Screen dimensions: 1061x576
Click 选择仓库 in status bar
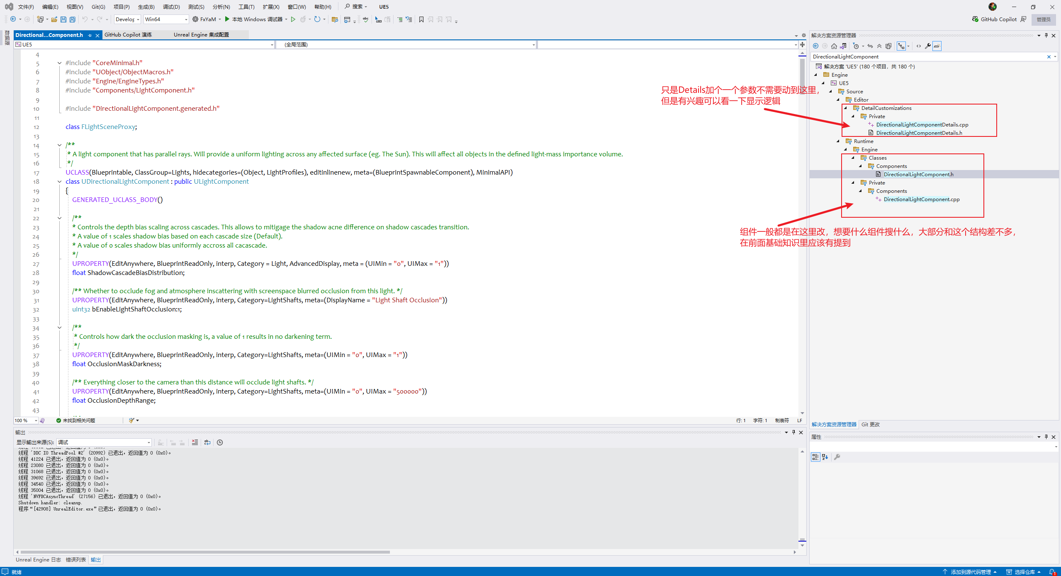[1024, 572]
